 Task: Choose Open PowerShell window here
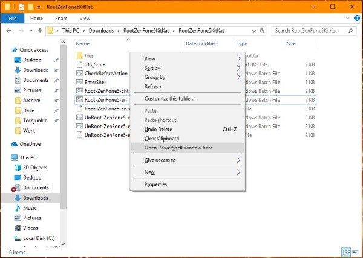pos(188,148)
